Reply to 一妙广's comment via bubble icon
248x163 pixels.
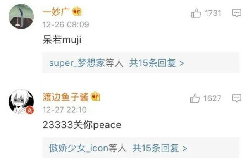coord(237,13)
